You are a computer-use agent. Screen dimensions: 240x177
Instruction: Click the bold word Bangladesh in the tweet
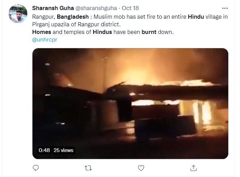[73, 17]
